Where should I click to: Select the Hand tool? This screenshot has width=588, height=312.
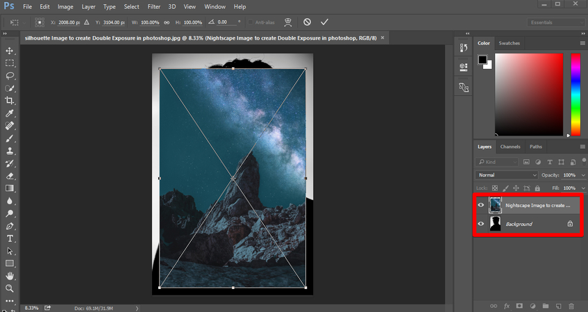coord(10,276)
